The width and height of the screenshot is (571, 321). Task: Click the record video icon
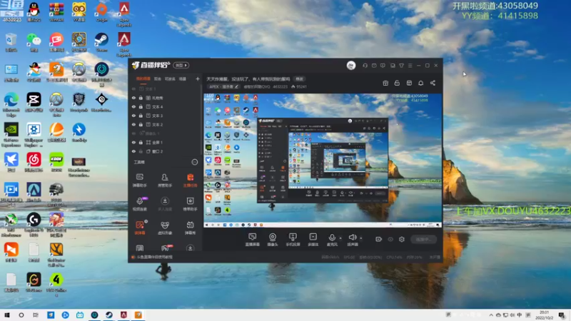(x=379, y=239)
